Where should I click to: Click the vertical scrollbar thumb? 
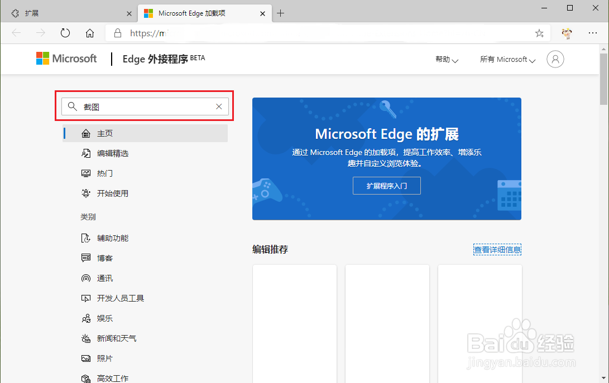pyautogui.click(x=603, y=79)
